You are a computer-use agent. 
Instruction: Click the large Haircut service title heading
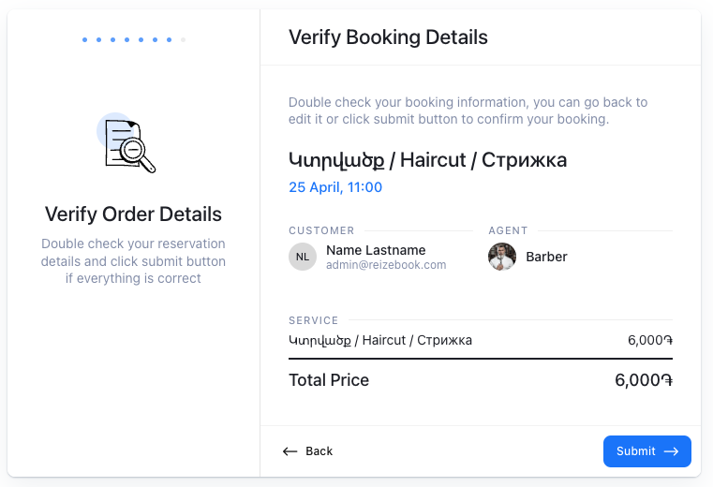pyautogui.click(x=427, y=160)
